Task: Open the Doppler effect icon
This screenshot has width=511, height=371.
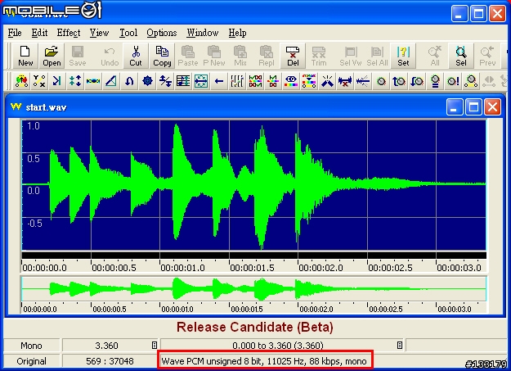Action: click(x=21, y=81)
